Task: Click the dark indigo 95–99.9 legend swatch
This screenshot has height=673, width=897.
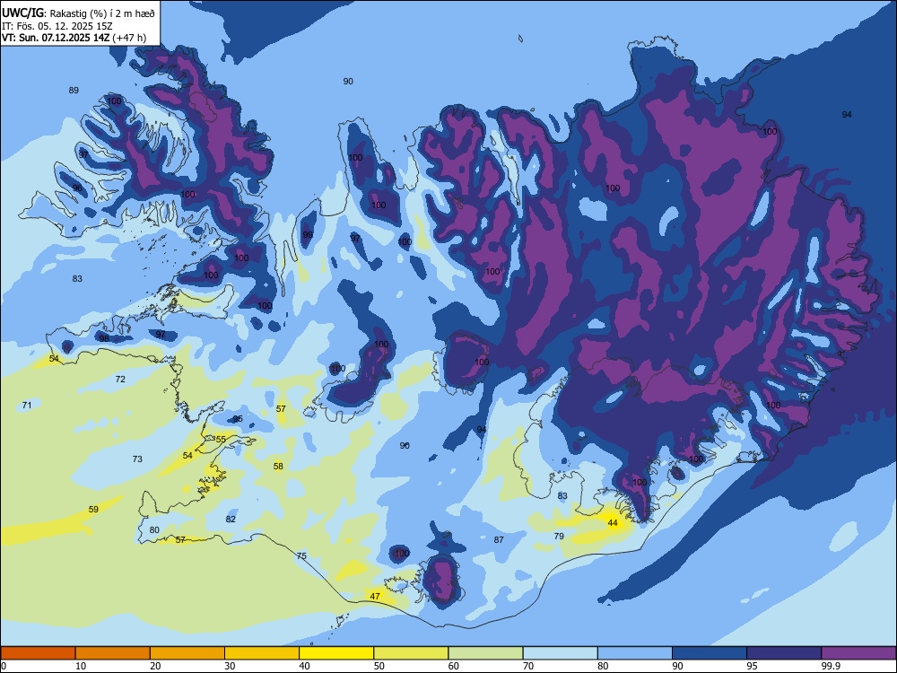Action: pyautogui.click(x=784, y=653)
